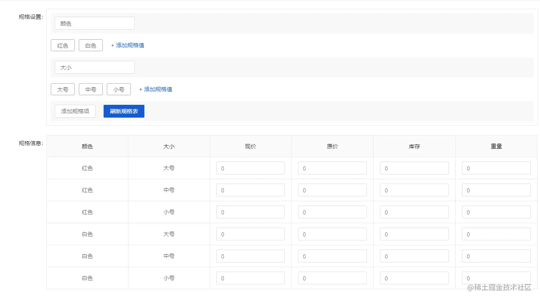
Task: Select the 中号 spec value tag
Action: point(91,89)
